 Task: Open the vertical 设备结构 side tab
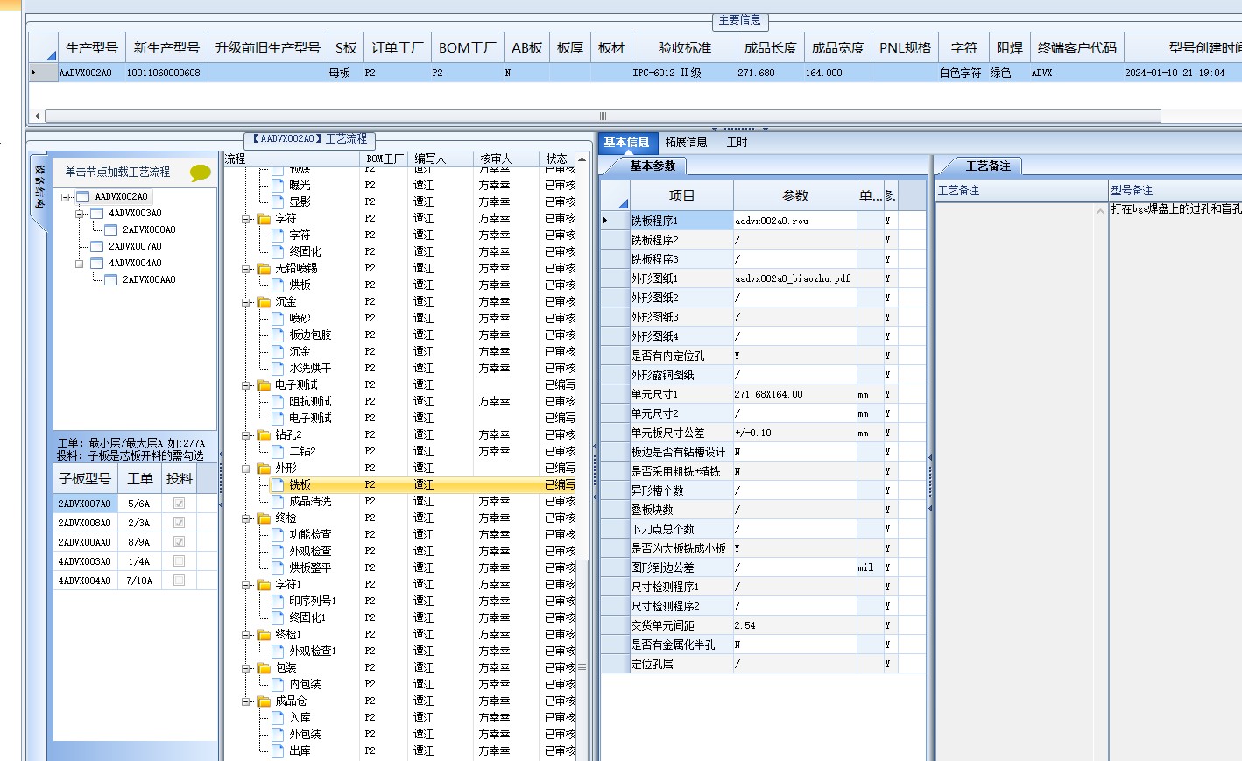pyautogui.click(x=39, y=187)
